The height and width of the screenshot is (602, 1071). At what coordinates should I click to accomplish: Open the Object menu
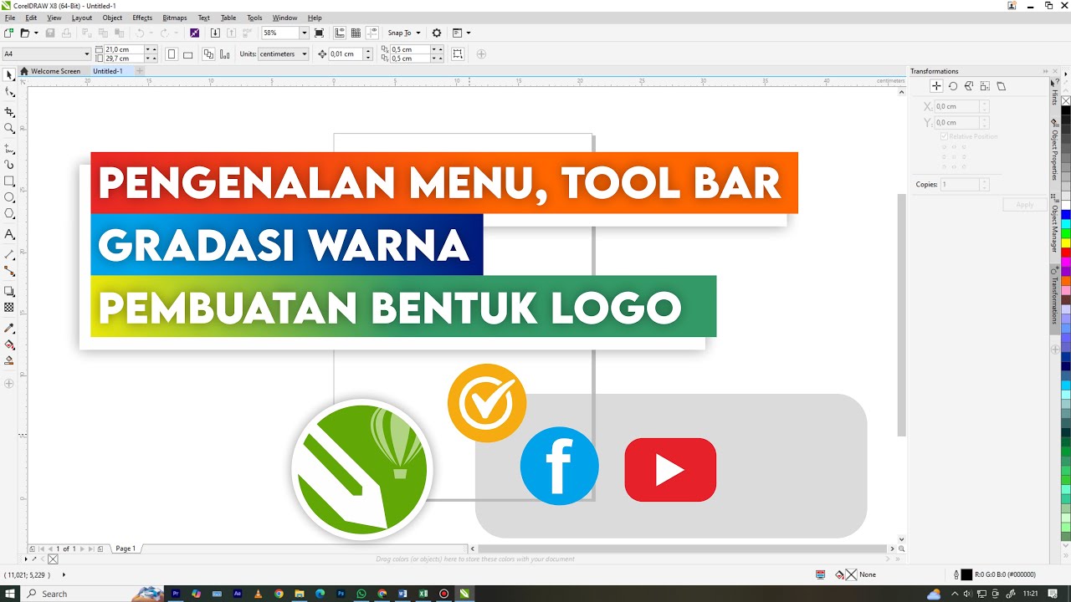pyautogui.click(x=112, y=18)
